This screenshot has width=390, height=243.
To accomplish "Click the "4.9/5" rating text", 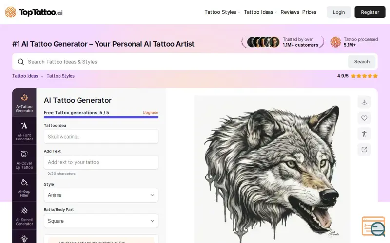I will click(343, 76).
